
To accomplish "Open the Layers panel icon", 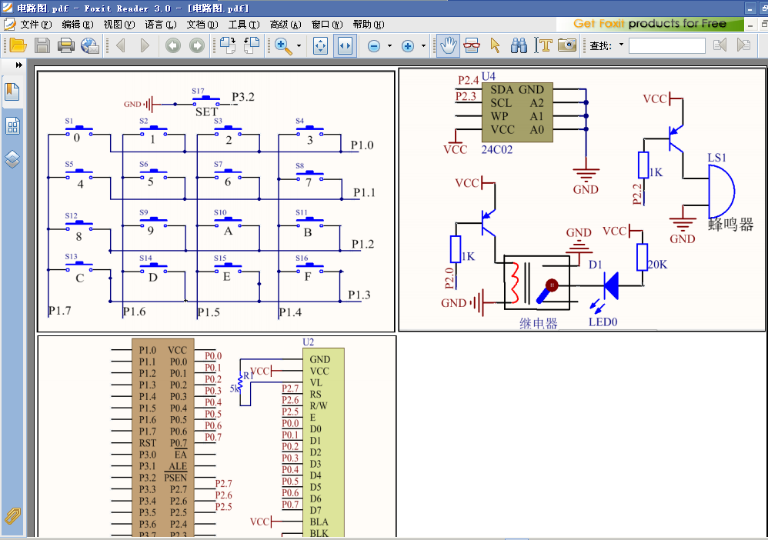I will click(12, 159).
